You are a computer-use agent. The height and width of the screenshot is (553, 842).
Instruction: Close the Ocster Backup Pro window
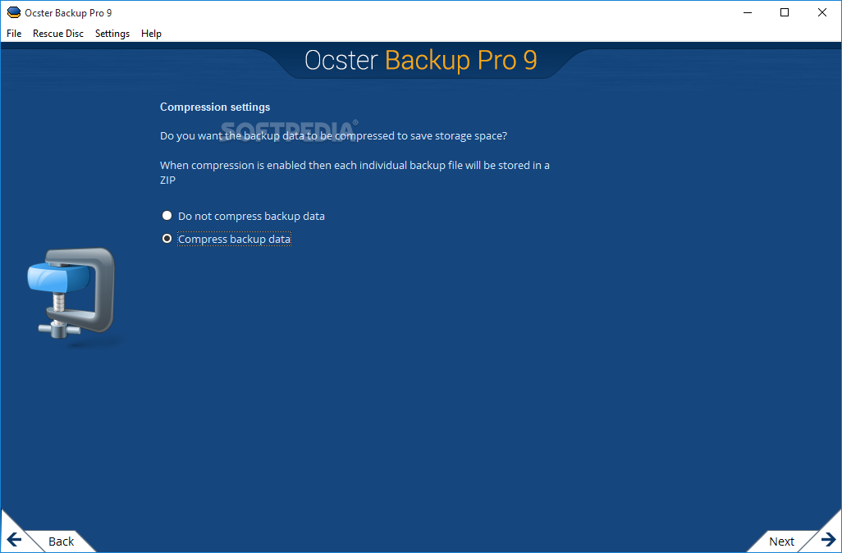coord(822,12)
